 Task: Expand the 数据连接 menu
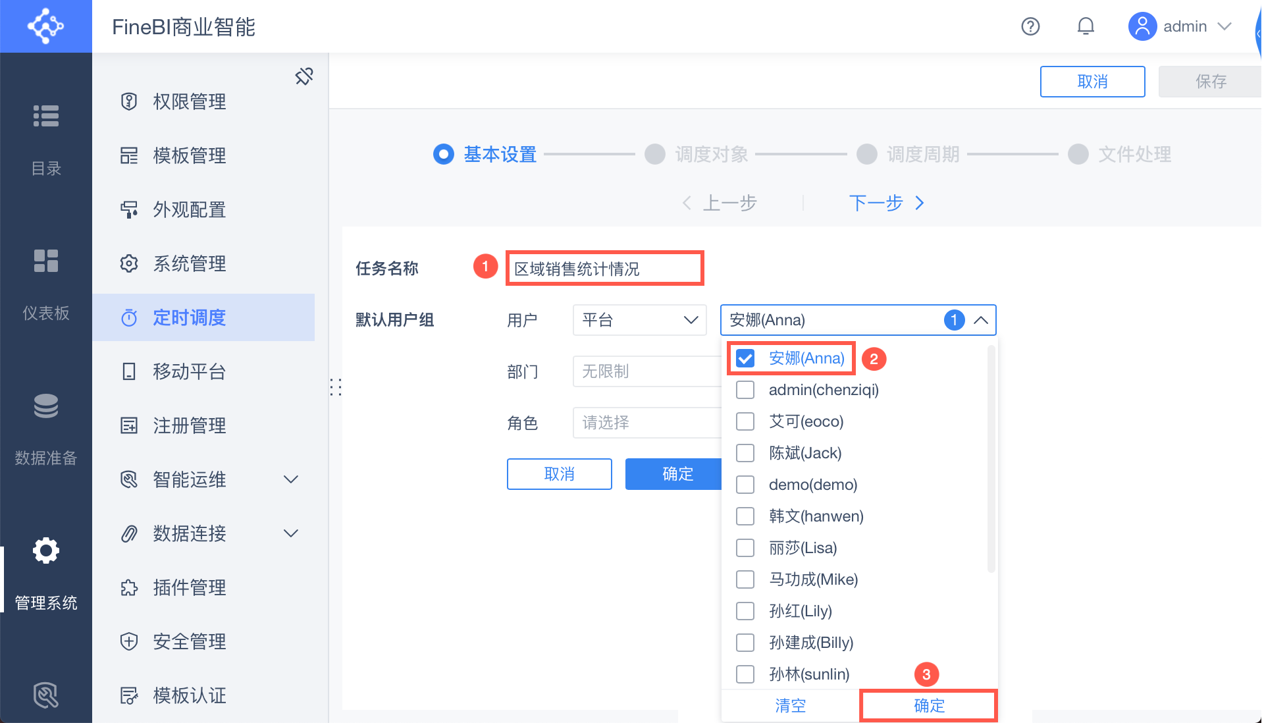tap(290, 533)
